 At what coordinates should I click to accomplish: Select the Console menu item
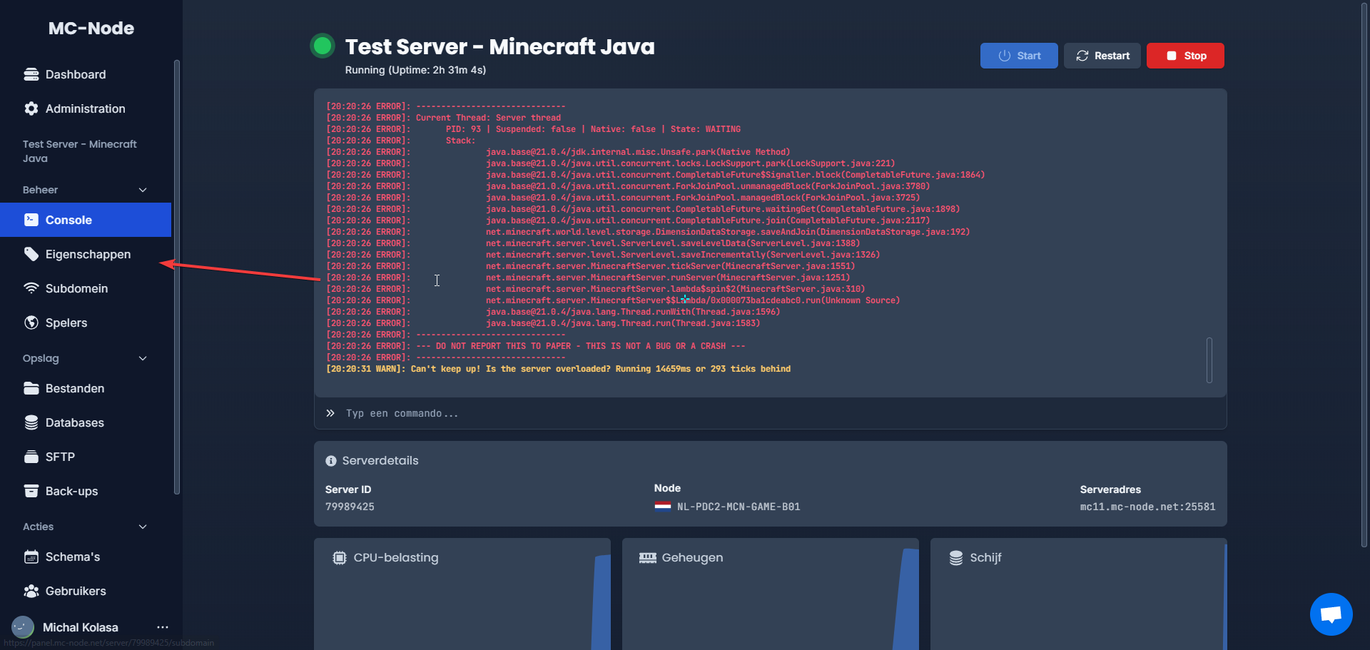86,220
